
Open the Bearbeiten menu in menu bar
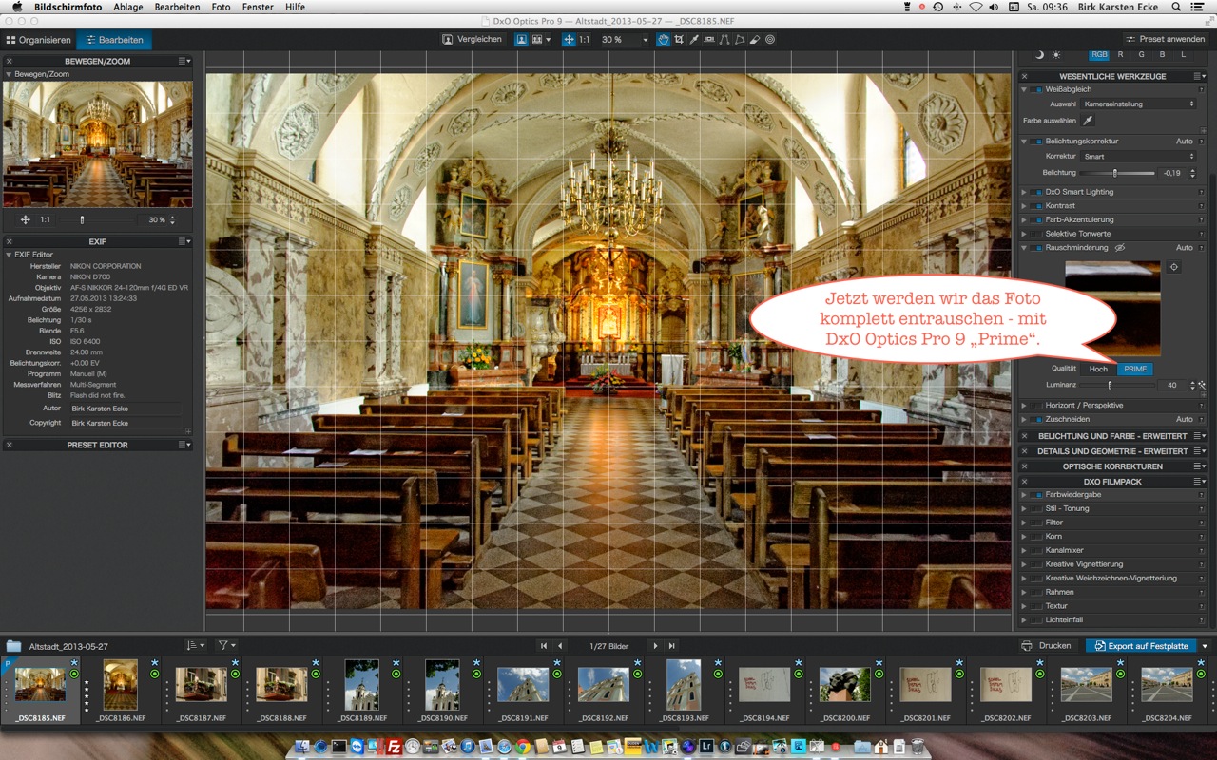(177, 7)
